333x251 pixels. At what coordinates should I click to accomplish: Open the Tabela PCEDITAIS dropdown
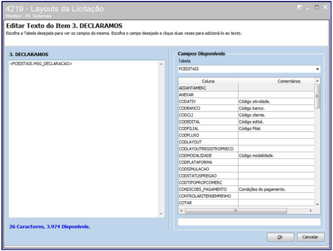point(318,69)
